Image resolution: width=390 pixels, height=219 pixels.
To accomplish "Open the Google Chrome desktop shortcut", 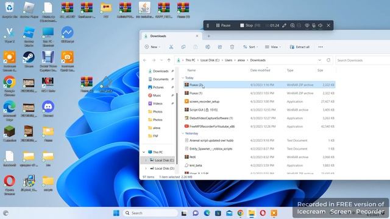I will click(x=10, y=86).
